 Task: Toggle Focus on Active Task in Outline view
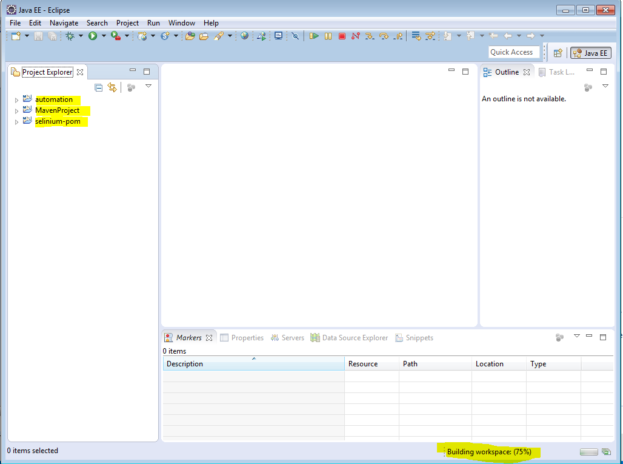[588, 87]
